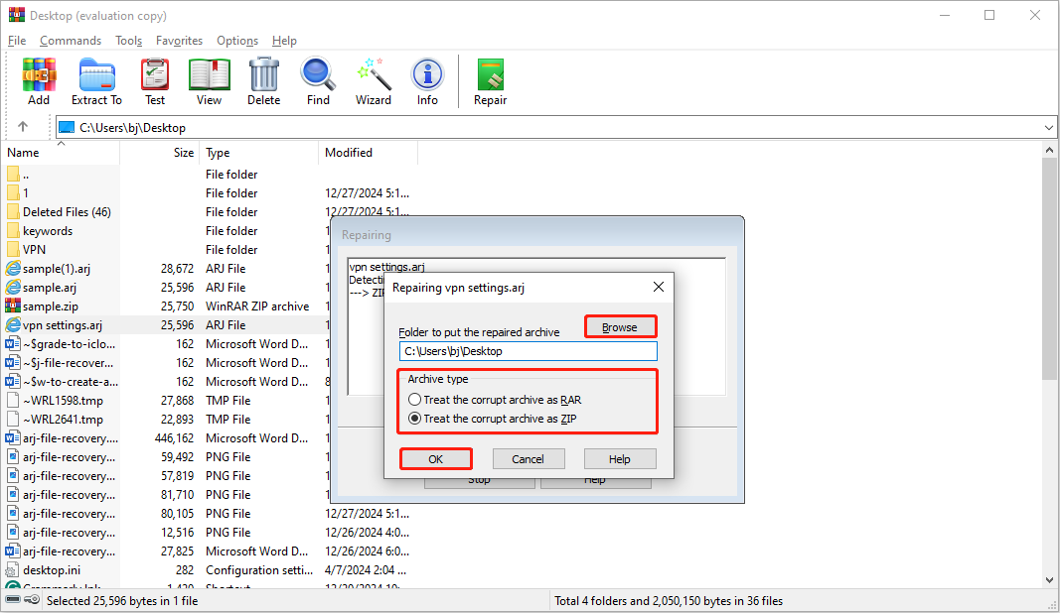Image resolution: width=1060 pixels, height=613 pixels.
Task: Click the VPN folder icon
Action: pos(13,249)
